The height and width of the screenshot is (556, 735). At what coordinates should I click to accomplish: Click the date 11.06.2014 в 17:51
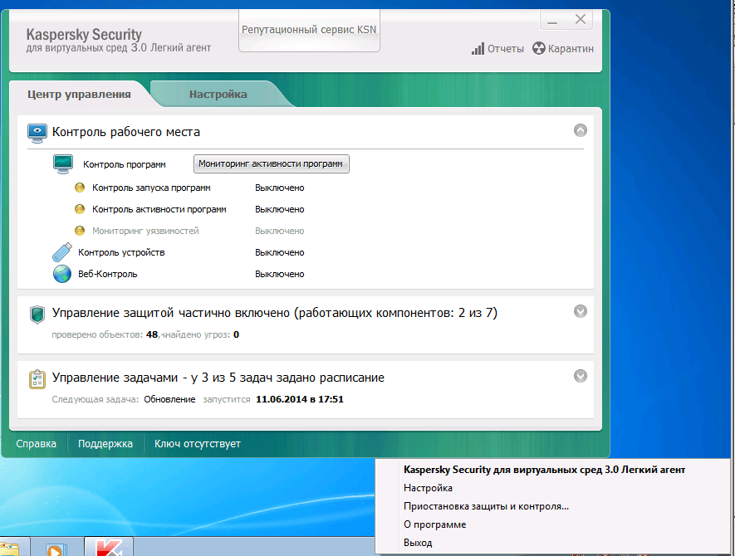[x=300, y=399]
